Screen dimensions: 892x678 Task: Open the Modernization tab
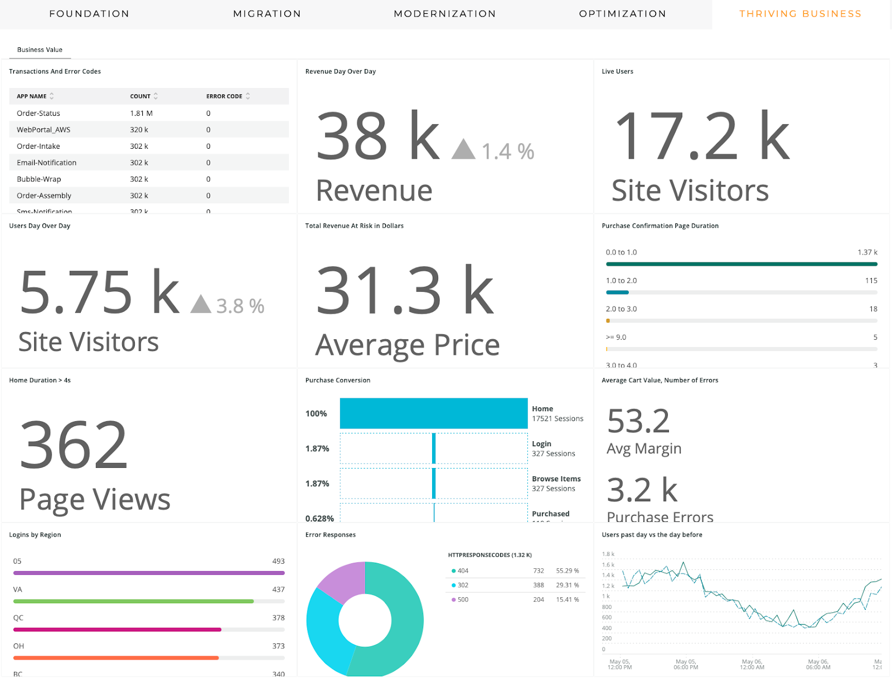[445, 14]
